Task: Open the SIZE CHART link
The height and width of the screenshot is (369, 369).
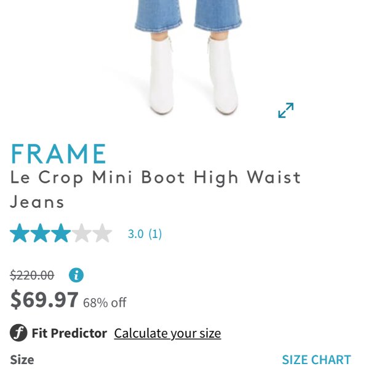Action: pyautogui.click(x=316, y=360)
